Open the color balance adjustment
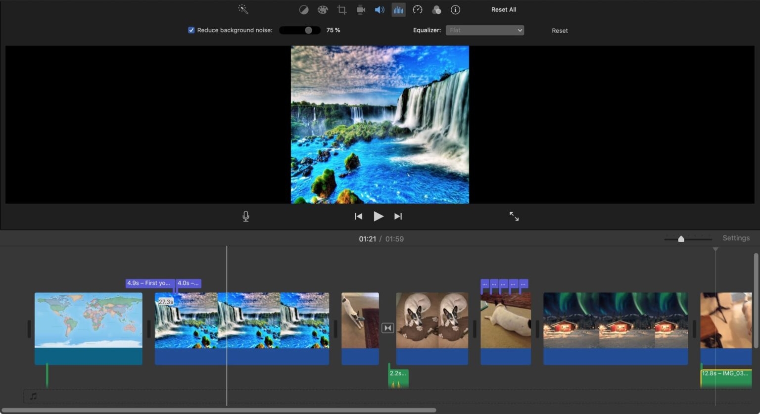Screen dimensions: 760x414 point(304,10)
